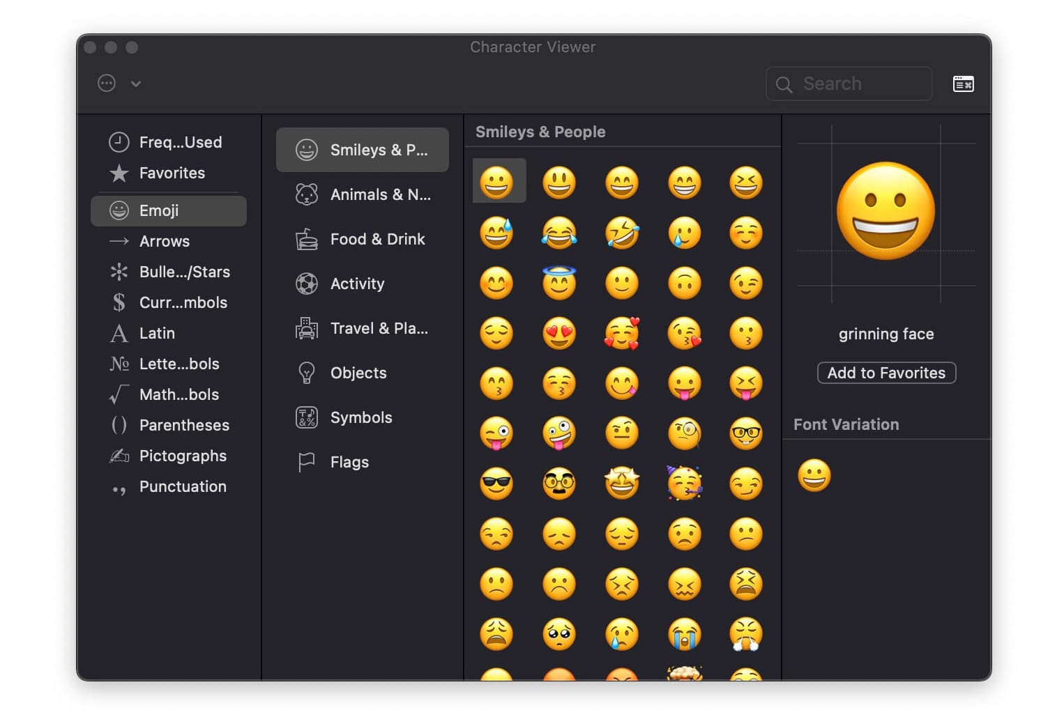Choose the partying face emoji
Viewport: 1064px width, 710px height.
684,484
